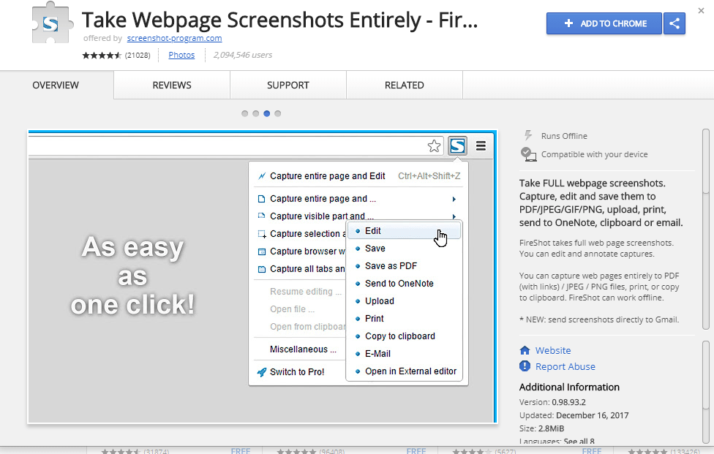Viewport: 714px width, 454px height.
Task: Open the Website link
Action: tap(553, 350)
